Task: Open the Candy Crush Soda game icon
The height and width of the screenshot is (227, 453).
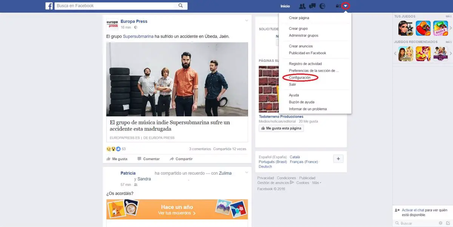Action: (441, 28)
